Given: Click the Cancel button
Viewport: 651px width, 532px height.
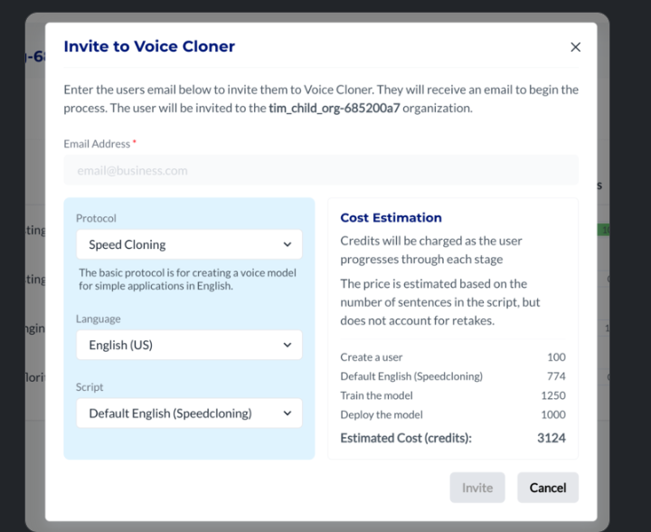Looking at the screenshot, I should click(548, 488).
